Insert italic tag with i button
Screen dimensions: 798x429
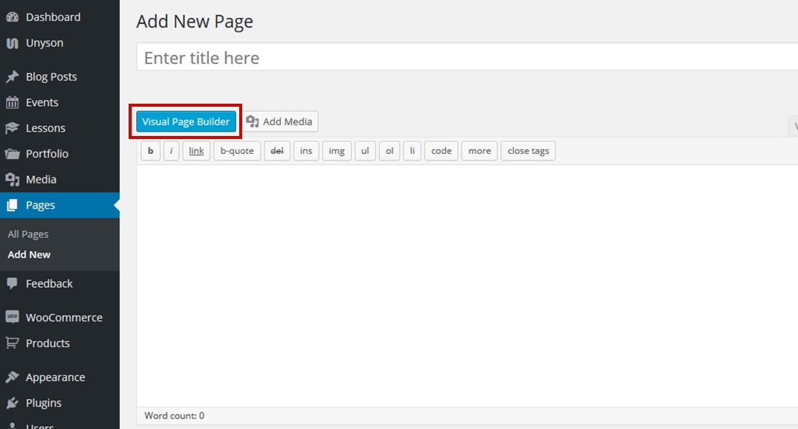171,151
